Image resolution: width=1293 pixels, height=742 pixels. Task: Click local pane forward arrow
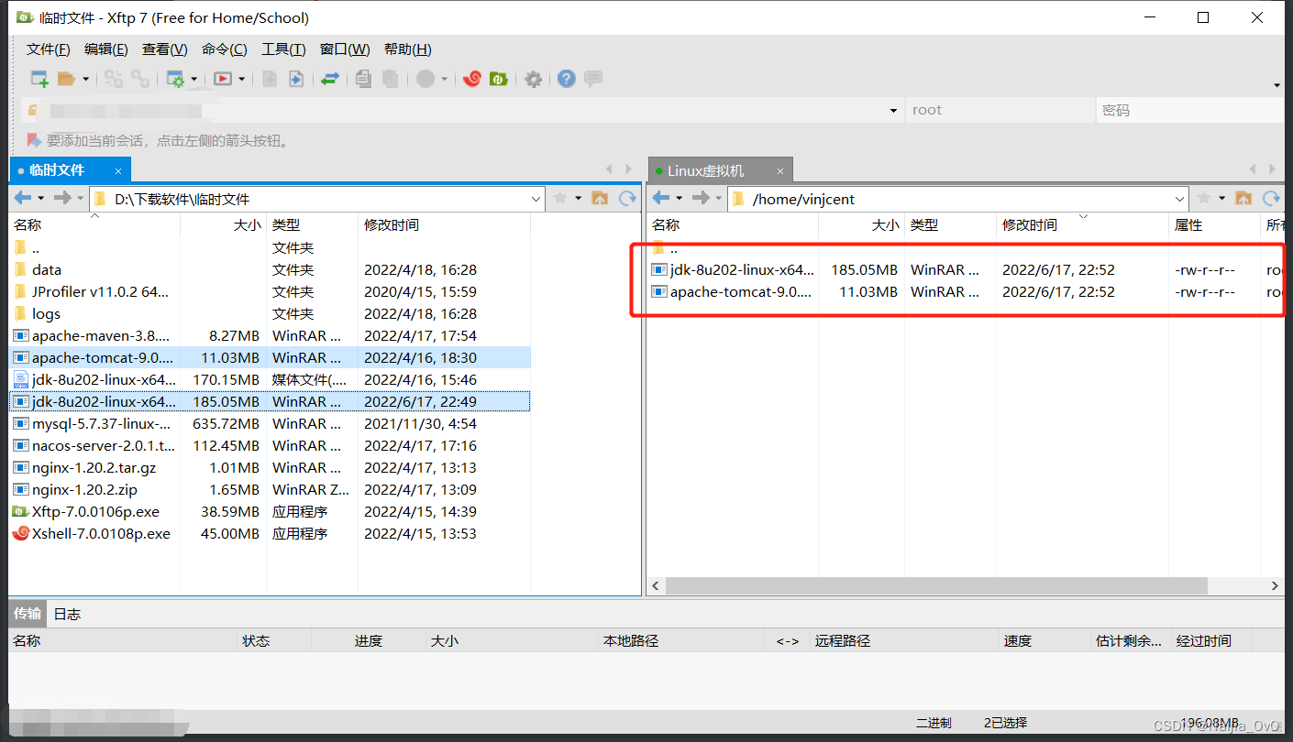(62, 198)
